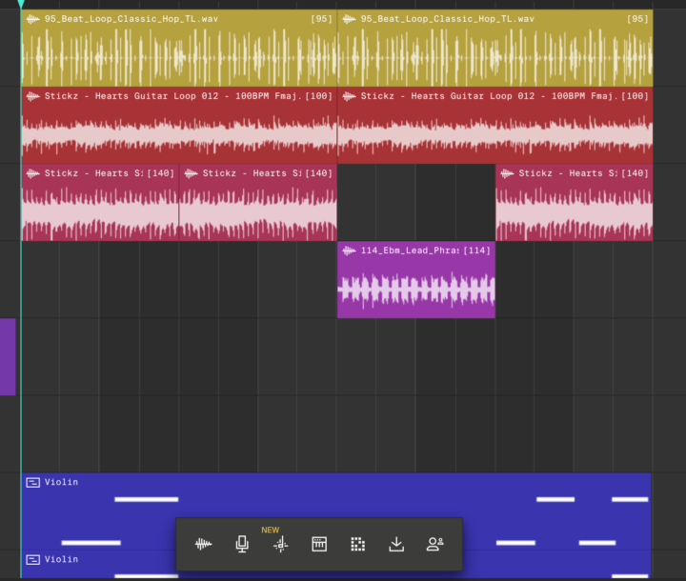Open the NEW tuner tool icon
686x581 pixels.
(x=280, y=544)
